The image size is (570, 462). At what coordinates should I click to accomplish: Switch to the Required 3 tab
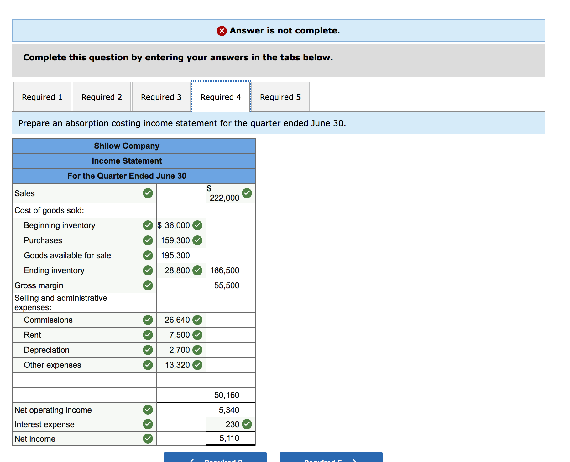pos(161,97)
